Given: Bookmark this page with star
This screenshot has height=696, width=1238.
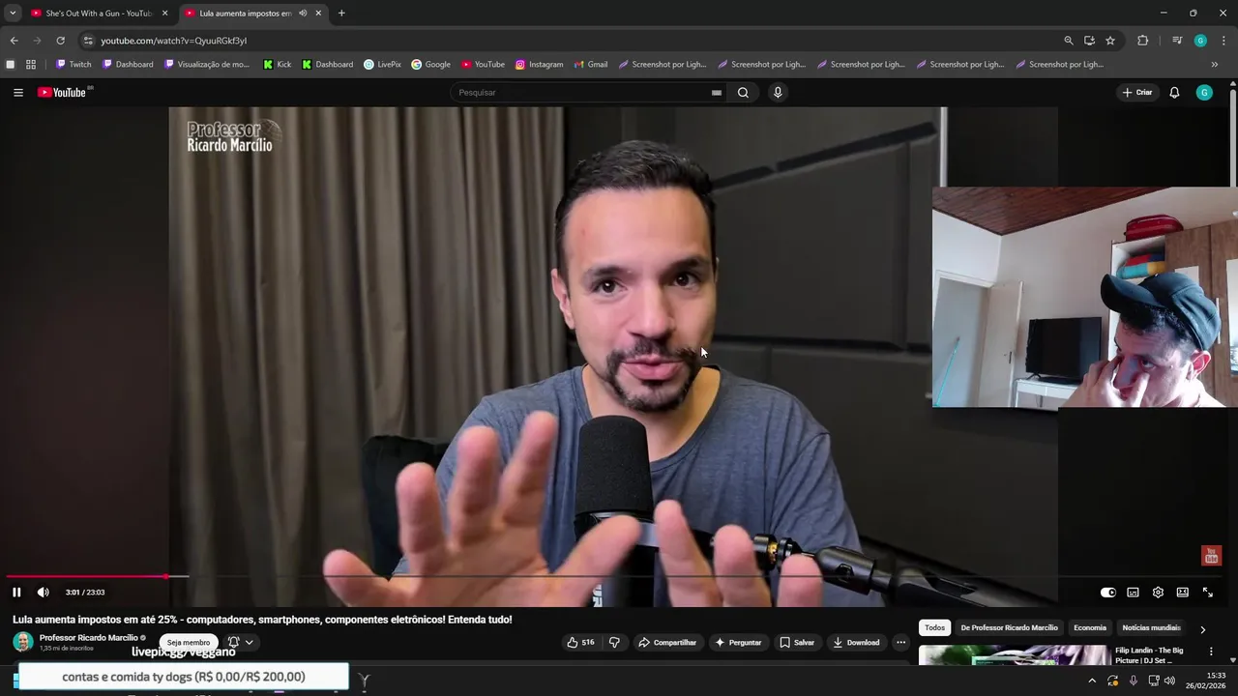Looking at the screenshot, I should [x=1110, y=41].
